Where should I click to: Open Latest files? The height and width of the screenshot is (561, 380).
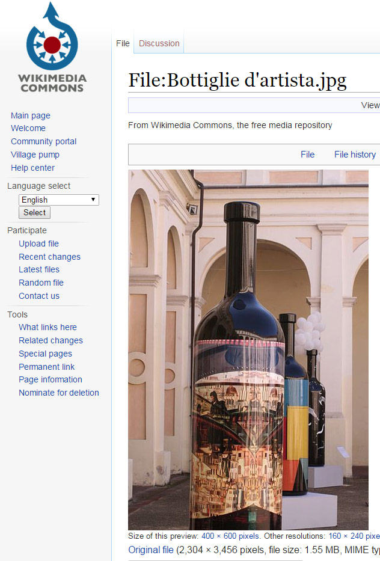[x=39, y=269]
